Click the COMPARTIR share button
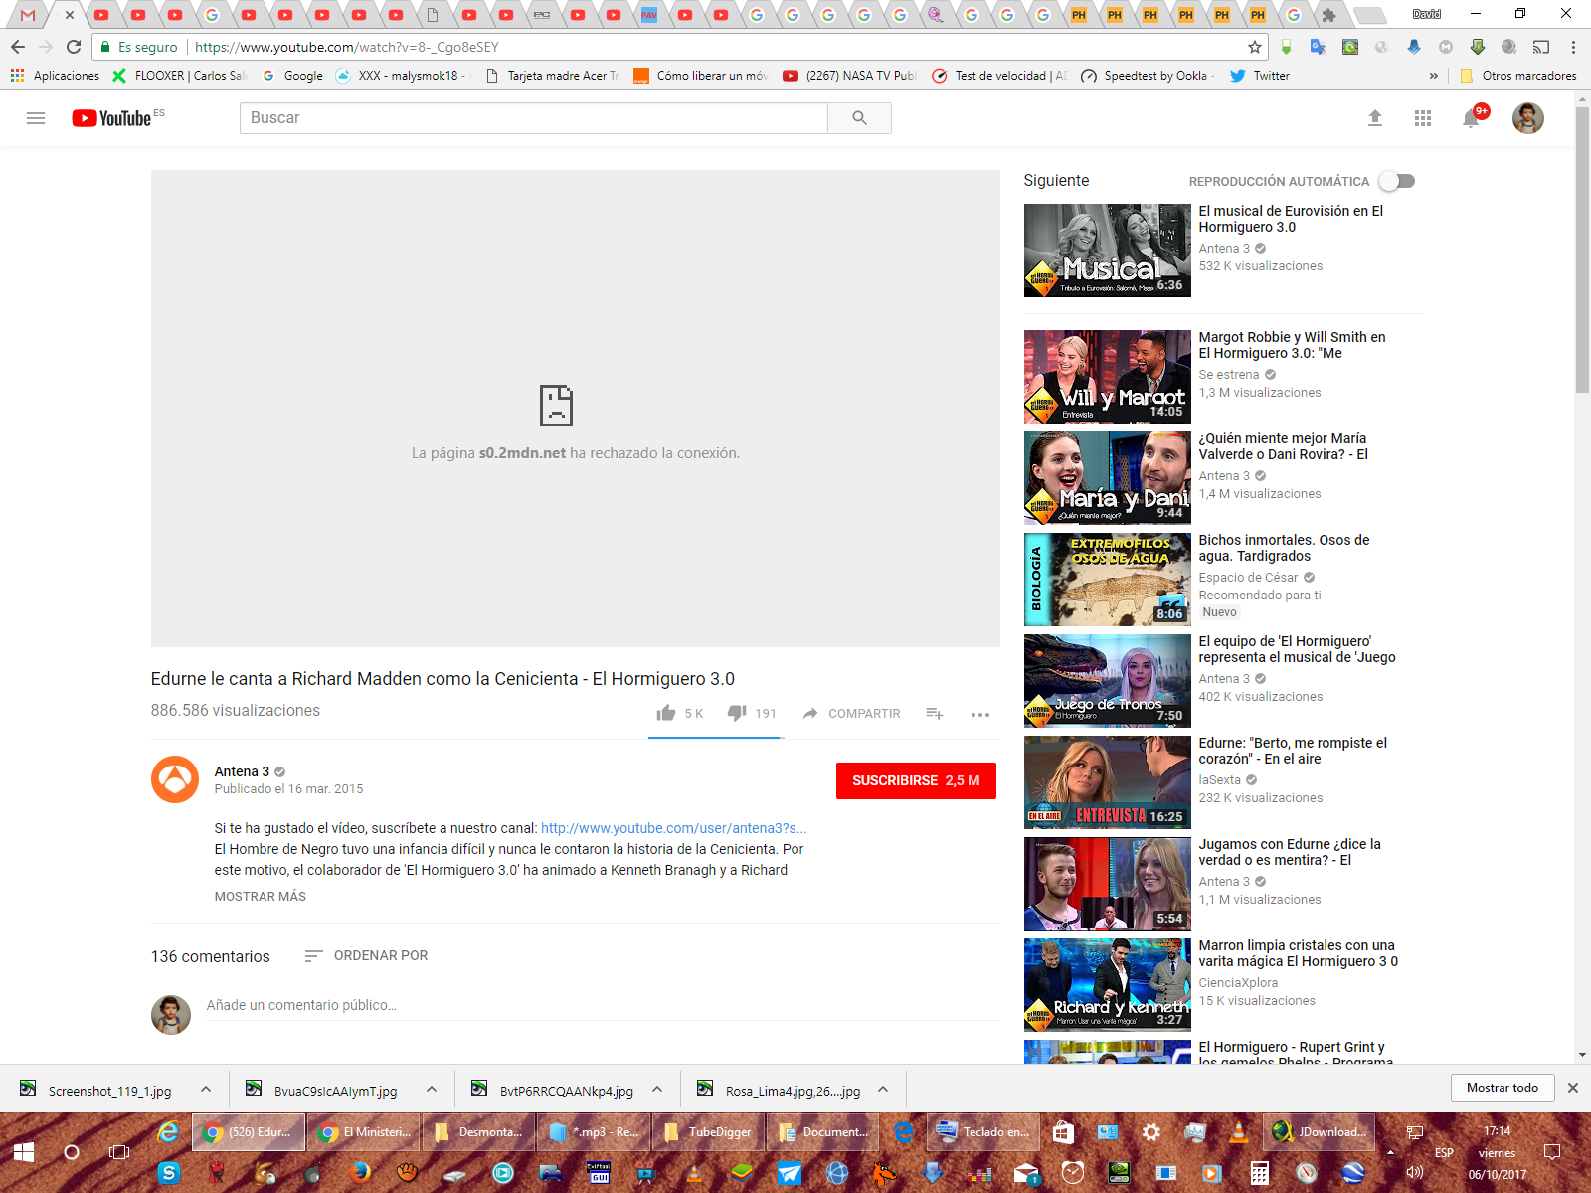Viewport: 1591px width, 1193px height. tap(852, 713)
